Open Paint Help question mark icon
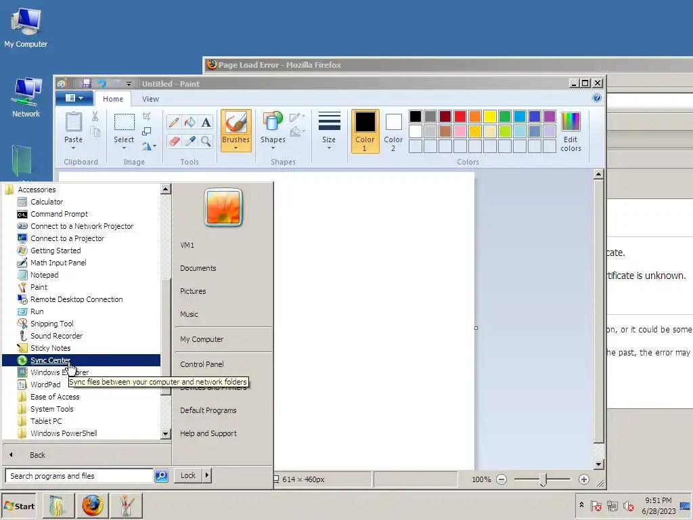The width and height of the screenshot is (693, 520). tap(597, 97)
